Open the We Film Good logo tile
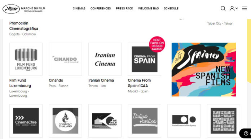251x139 pixels. pyautogui.click(x=105, y=121)
